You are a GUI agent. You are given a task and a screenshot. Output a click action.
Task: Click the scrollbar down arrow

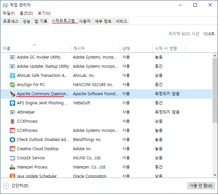coord(215,175)
